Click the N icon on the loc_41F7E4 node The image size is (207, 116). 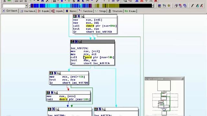pyautogui.click(x=100, y=109)
